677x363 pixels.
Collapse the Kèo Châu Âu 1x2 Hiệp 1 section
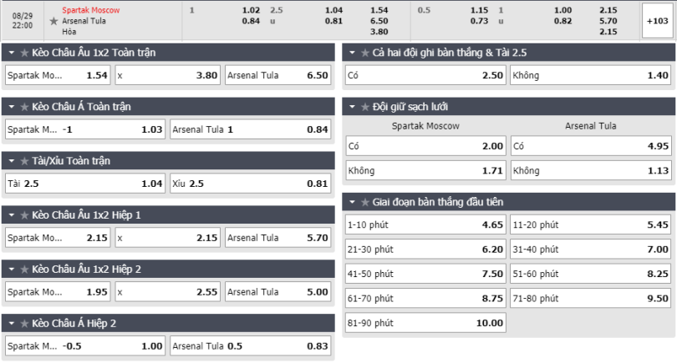[12, 215]
